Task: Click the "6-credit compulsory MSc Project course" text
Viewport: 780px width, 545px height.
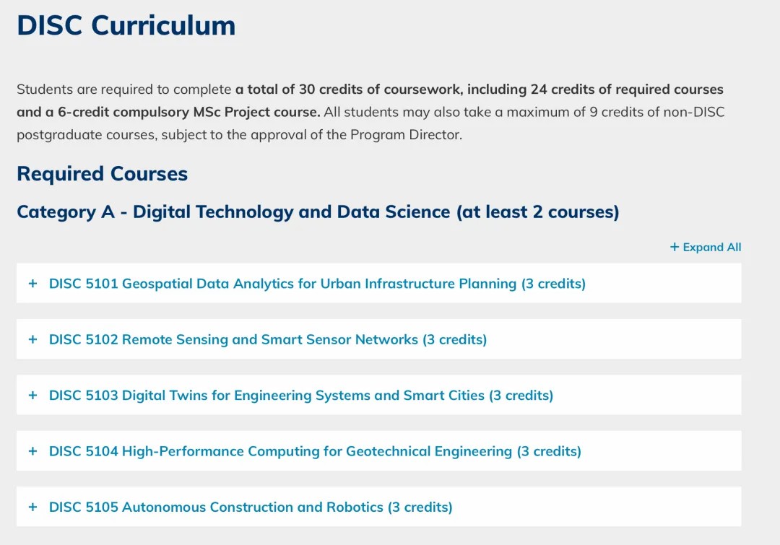Action: (189, 113)
